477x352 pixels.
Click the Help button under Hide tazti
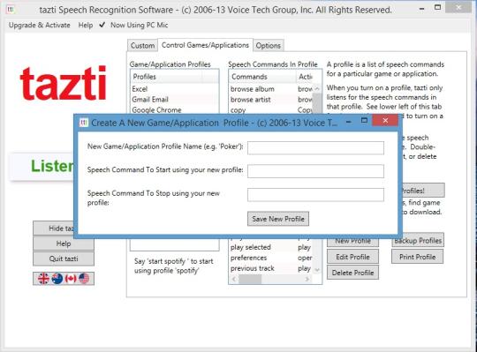[64, 243]
